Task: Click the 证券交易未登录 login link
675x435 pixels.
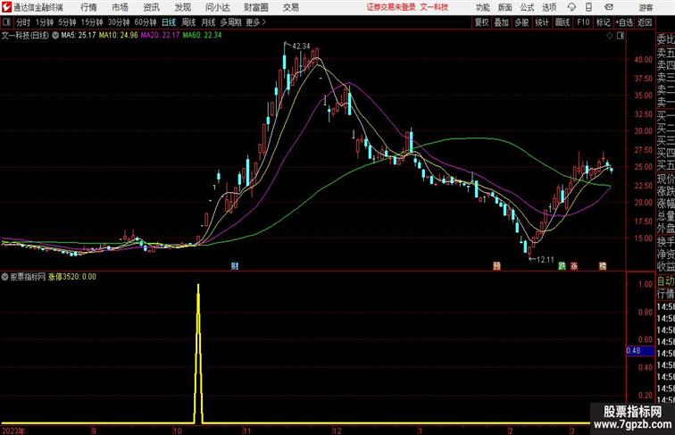Action: 391,7
